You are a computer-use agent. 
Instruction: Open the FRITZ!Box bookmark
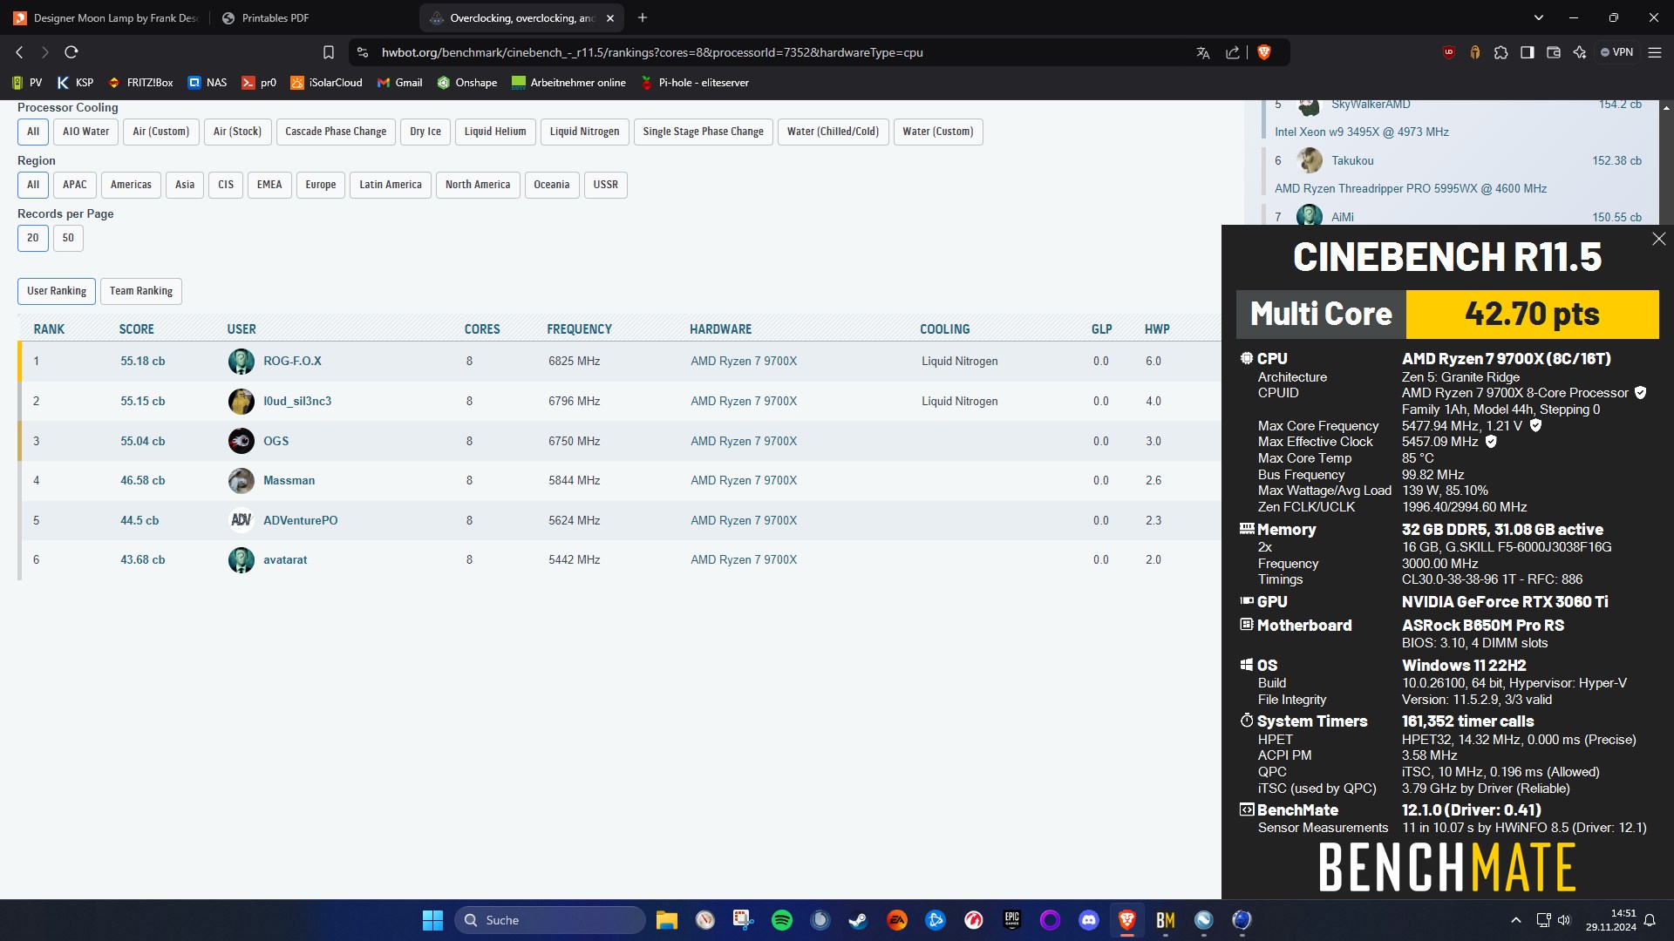140,83
